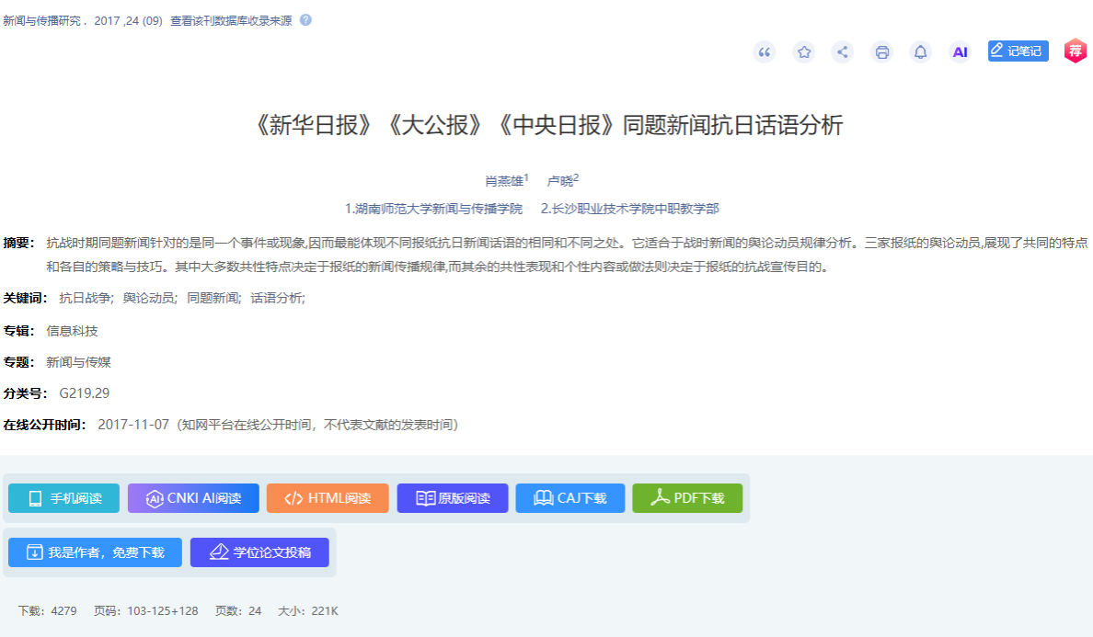This screenshot has height=637, width=1093.
Task: Open the AI assistant icon
Action: tap(960, 52)
